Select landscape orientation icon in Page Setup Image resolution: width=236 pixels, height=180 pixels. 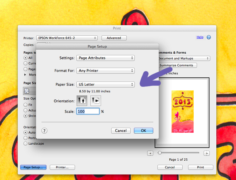pyautogui.click(x=96, y=101)
